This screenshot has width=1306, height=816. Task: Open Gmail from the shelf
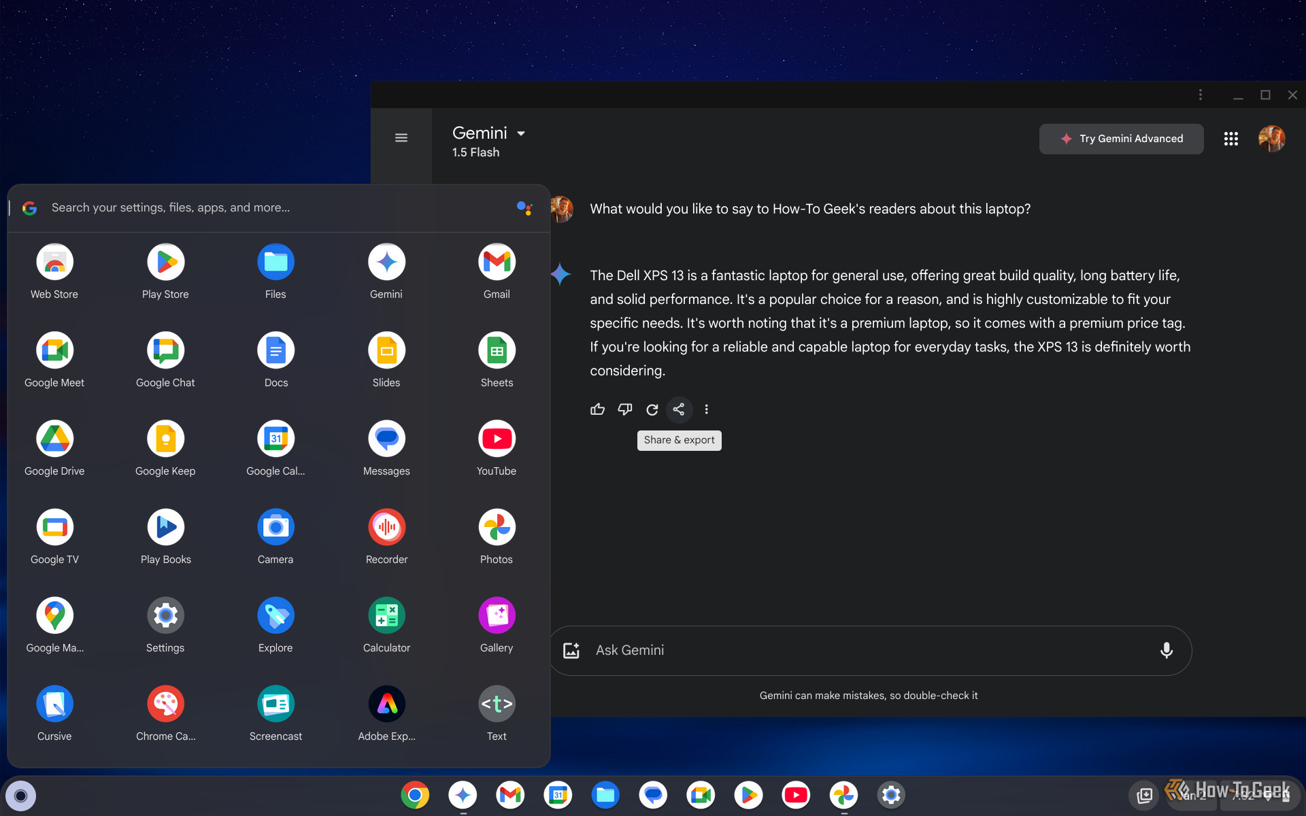coord(510,795)
